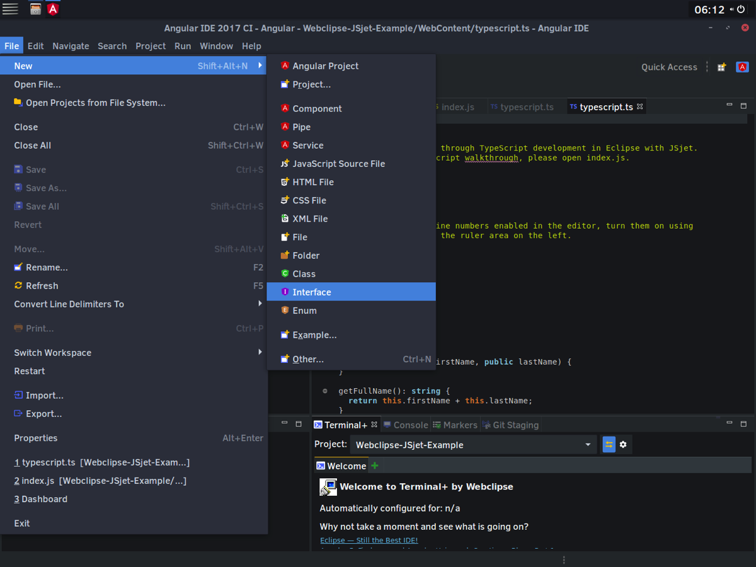Switch to the Markers tab

click(x=455, y=425)
